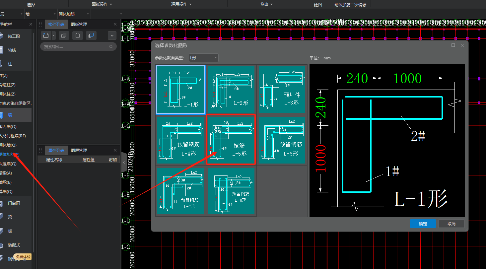Click the 属性名称 column header
This screenshot has width=486, height=269.
click(54, 160)
